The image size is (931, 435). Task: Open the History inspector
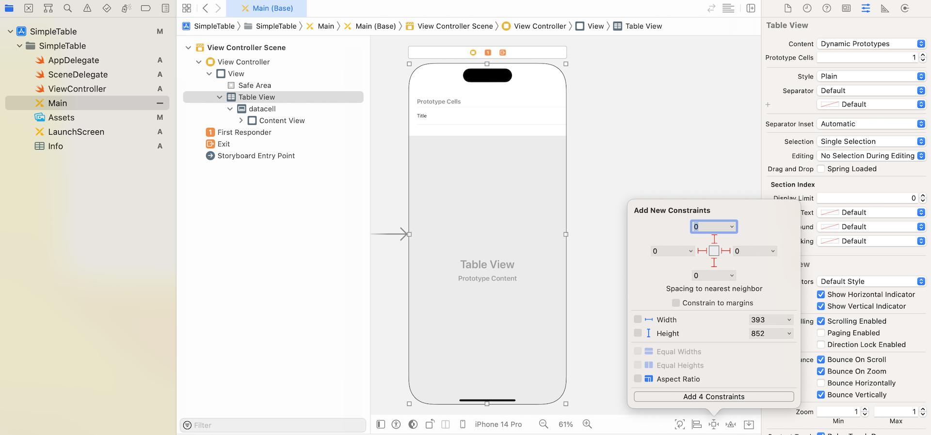807,8
